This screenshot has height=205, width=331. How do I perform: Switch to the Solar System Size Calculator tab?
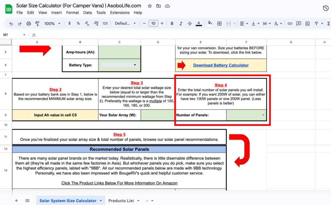(x=68, y=201)
